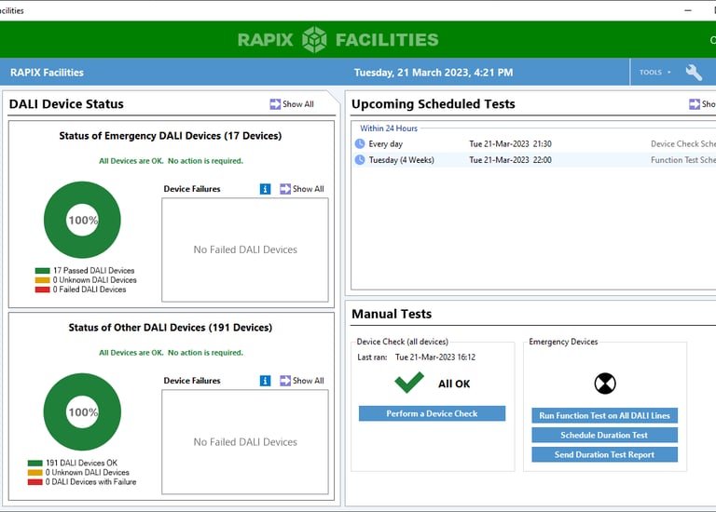This screenshot has height=512, width=716.
Task: Click 'Status of Emergency DALI Devices (17 Devices)' heading
Action: point(171,136)
